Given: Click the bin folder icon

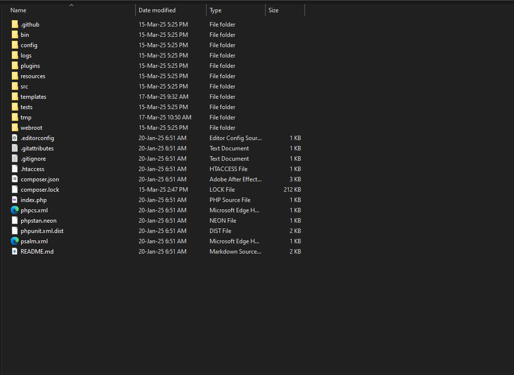Looking at the screenshot, I should pos(15,34).
